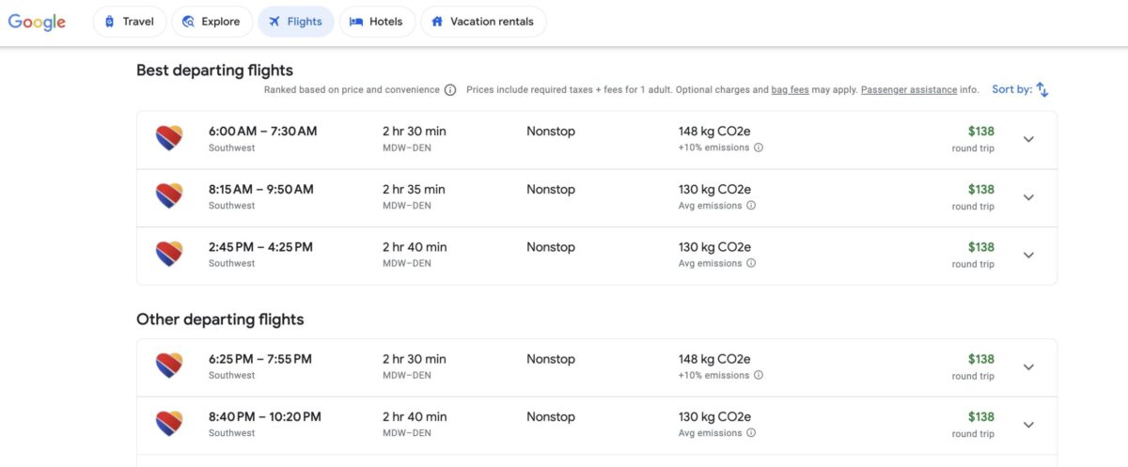Click 130 kg CO2e on the 2:45 PM flight

(x=714, y=247)
